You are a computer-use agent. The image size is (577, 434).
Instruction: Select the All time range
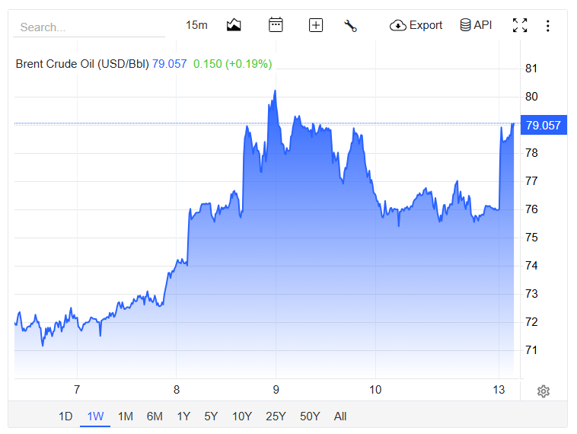pyautogui.click(x=340, y=416)
